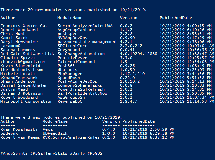Click the SqlChangeAutomation module name
The width and height of the screenshot is (215, 160).
[81, 54]
